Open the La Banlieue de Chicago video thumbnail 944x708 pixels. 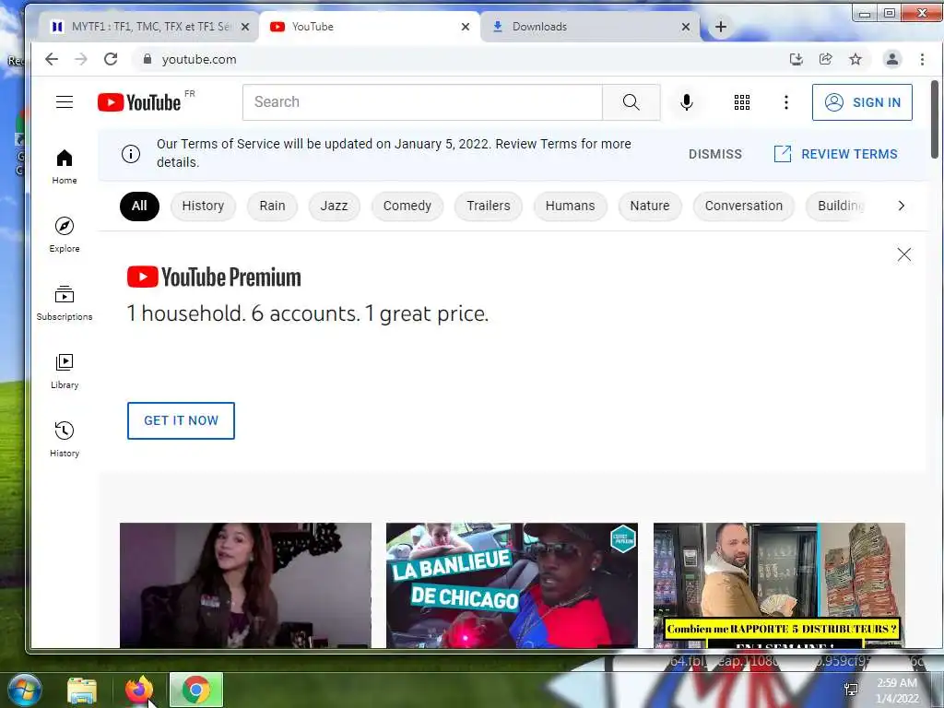tap(512, 585)
